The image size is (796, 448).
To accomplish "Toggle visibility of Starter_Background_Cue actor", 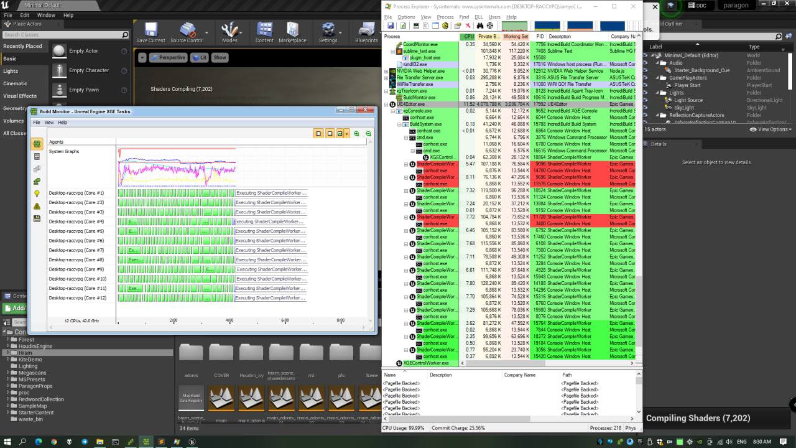I will click(646, 70).
